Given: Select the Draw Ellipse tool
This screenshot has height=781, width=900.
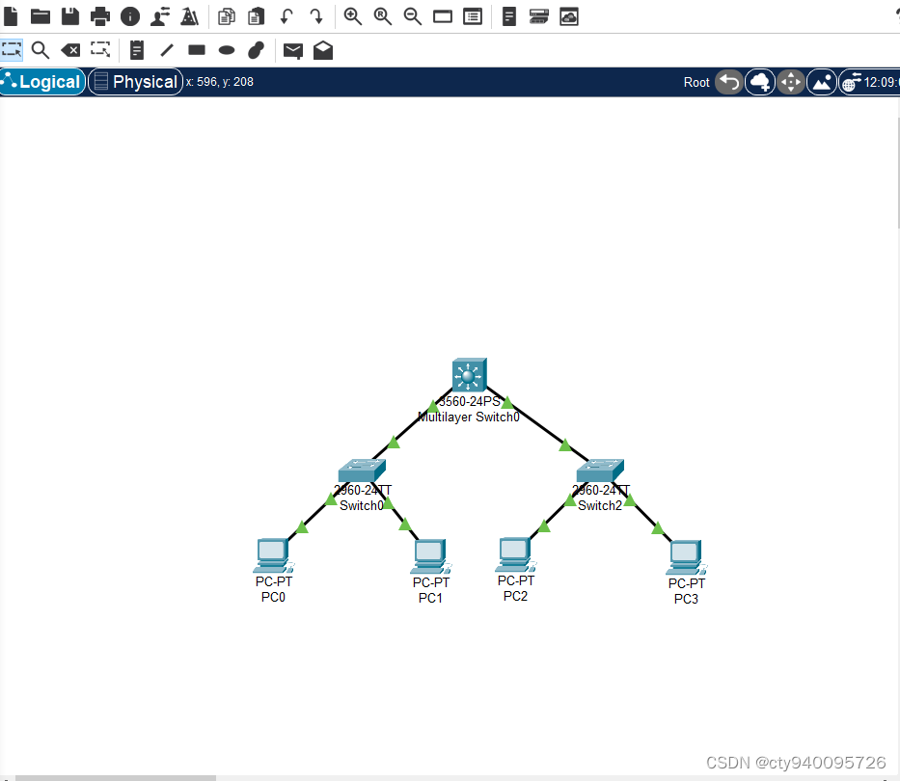Looking at the screenshot, I should (x=227, y=50).
